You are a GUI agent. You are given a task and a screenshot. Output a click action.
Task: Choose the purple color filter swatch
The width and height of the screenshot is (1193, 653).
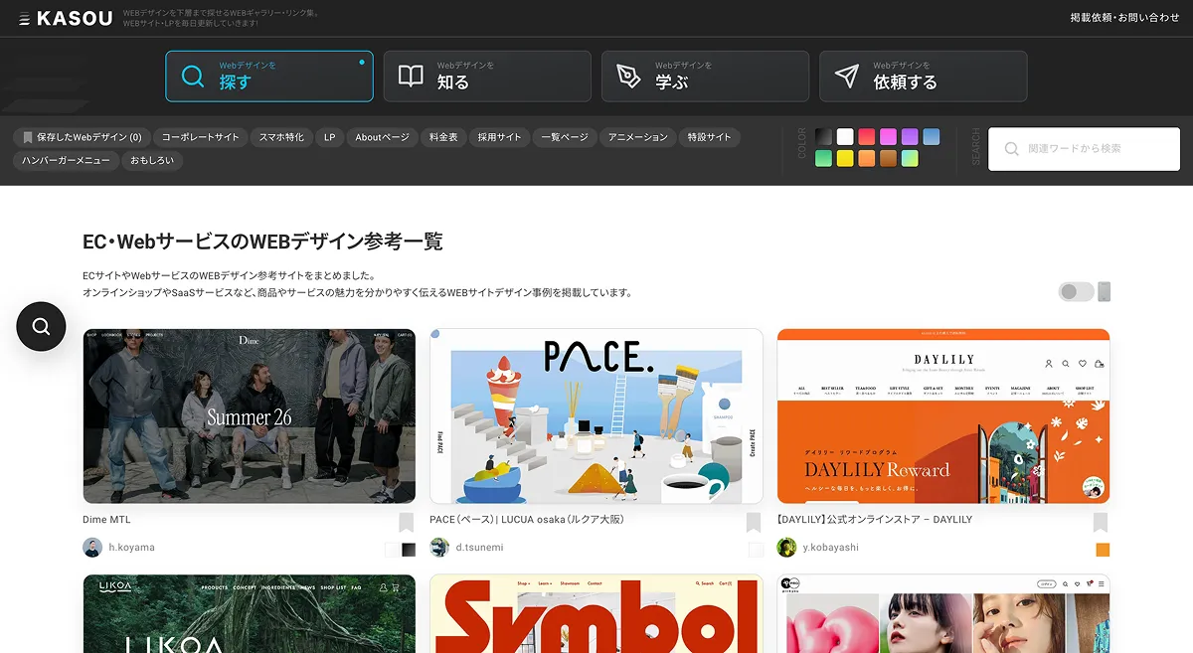[x=910, y=137]
